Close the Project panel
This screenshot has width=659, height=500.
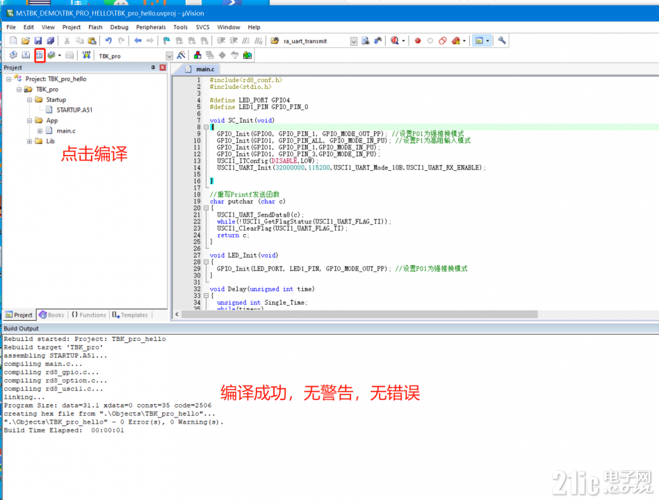[x=163, y=67]
